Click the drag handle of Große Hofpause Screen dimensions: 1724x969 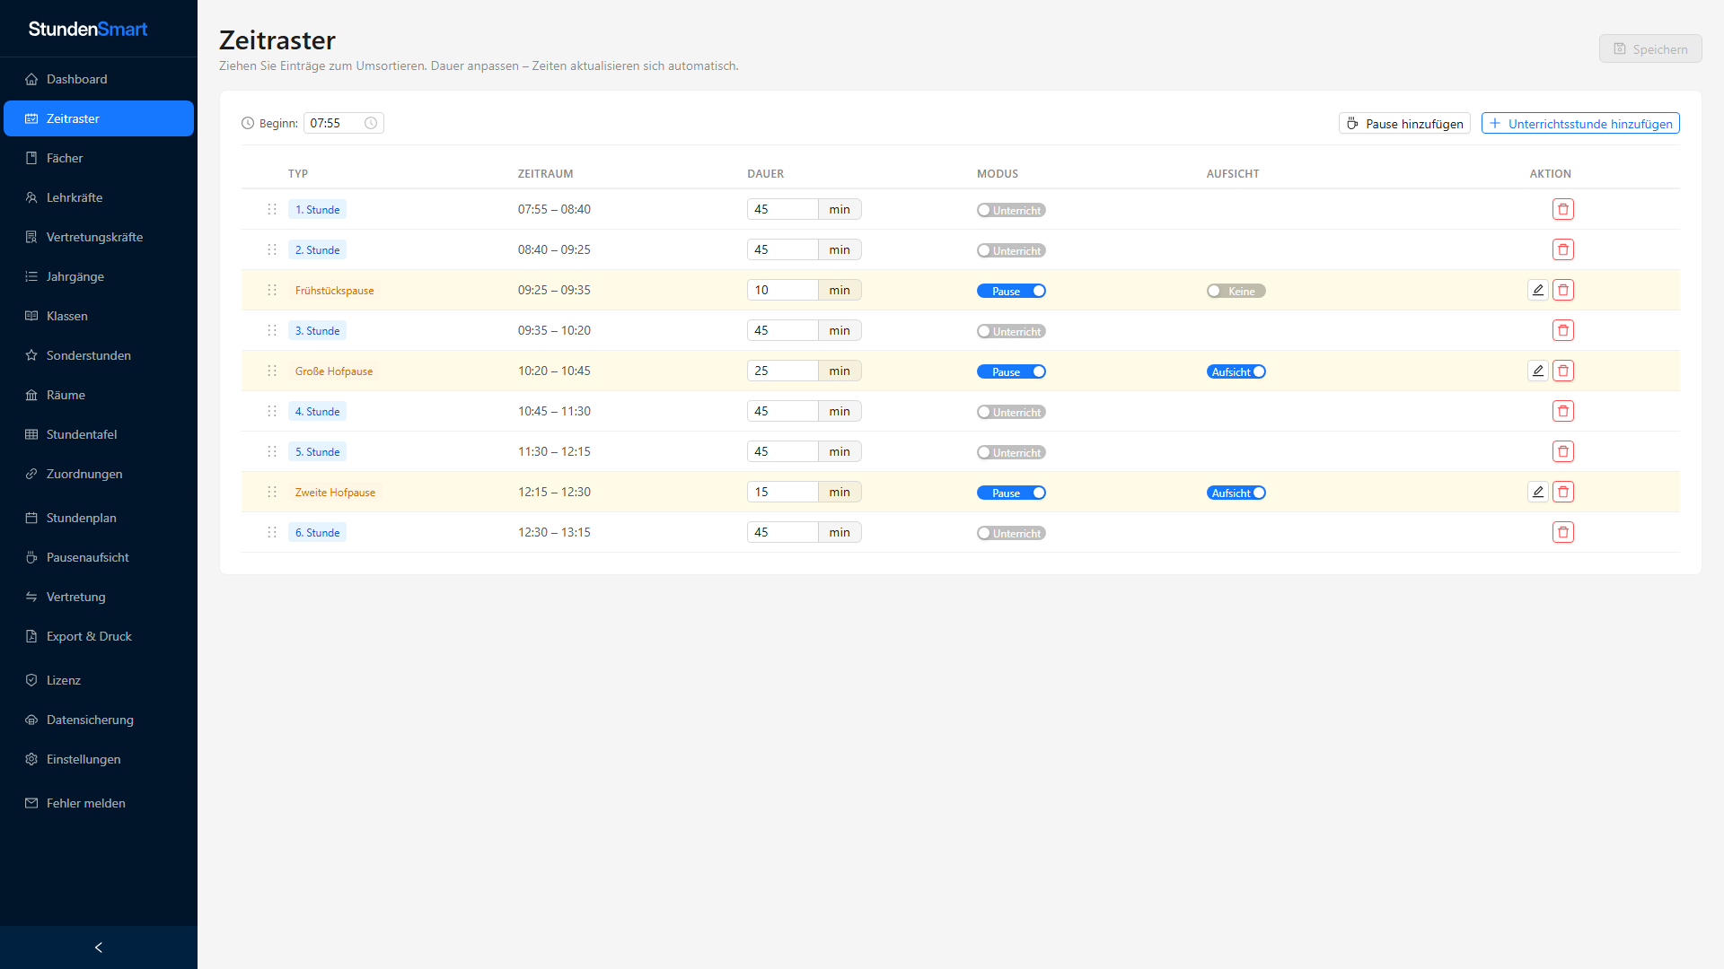point(272,371)
